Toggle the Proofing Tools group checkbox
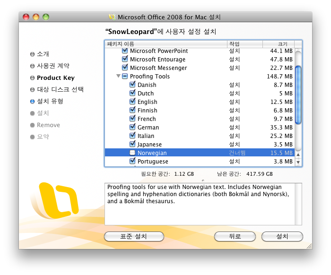Screen dimensions: 331x275 125,76
